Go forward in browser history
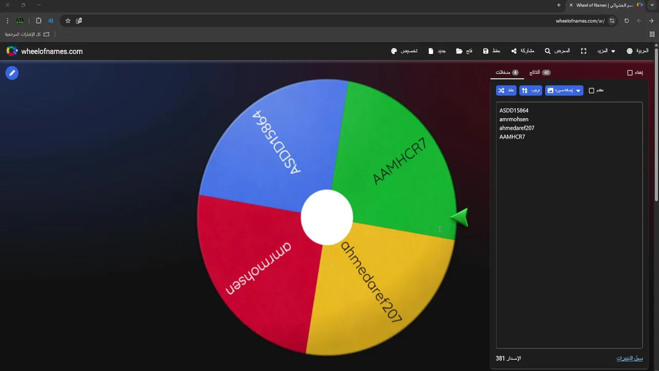This screenshot has height=371, width=659. tap(639, 21)
